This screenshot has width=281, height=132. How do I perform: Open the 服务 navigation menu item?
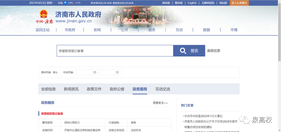pos(152,30)
